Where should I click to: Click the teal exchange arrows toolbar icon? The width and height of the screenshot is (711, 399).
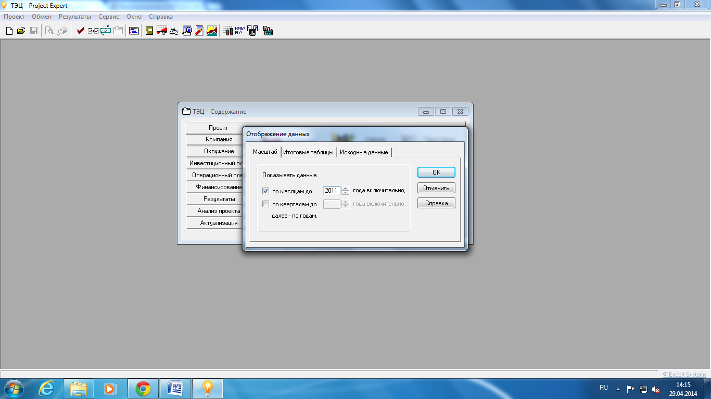(x=106, y=31)
